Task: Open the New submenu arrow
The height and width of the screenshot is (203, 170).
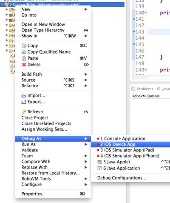Action: 86,9
